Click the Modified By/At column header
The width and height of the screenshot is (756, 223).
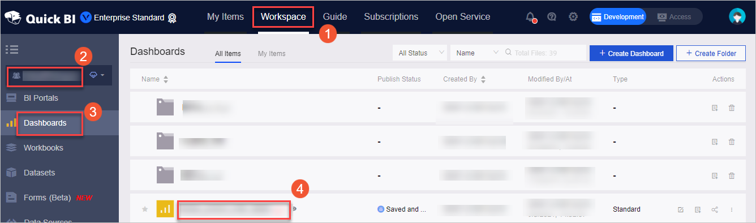tap(550, 79)
